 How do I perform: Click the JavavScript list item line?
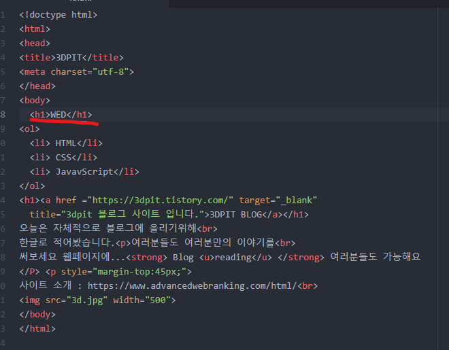point(84,171)
